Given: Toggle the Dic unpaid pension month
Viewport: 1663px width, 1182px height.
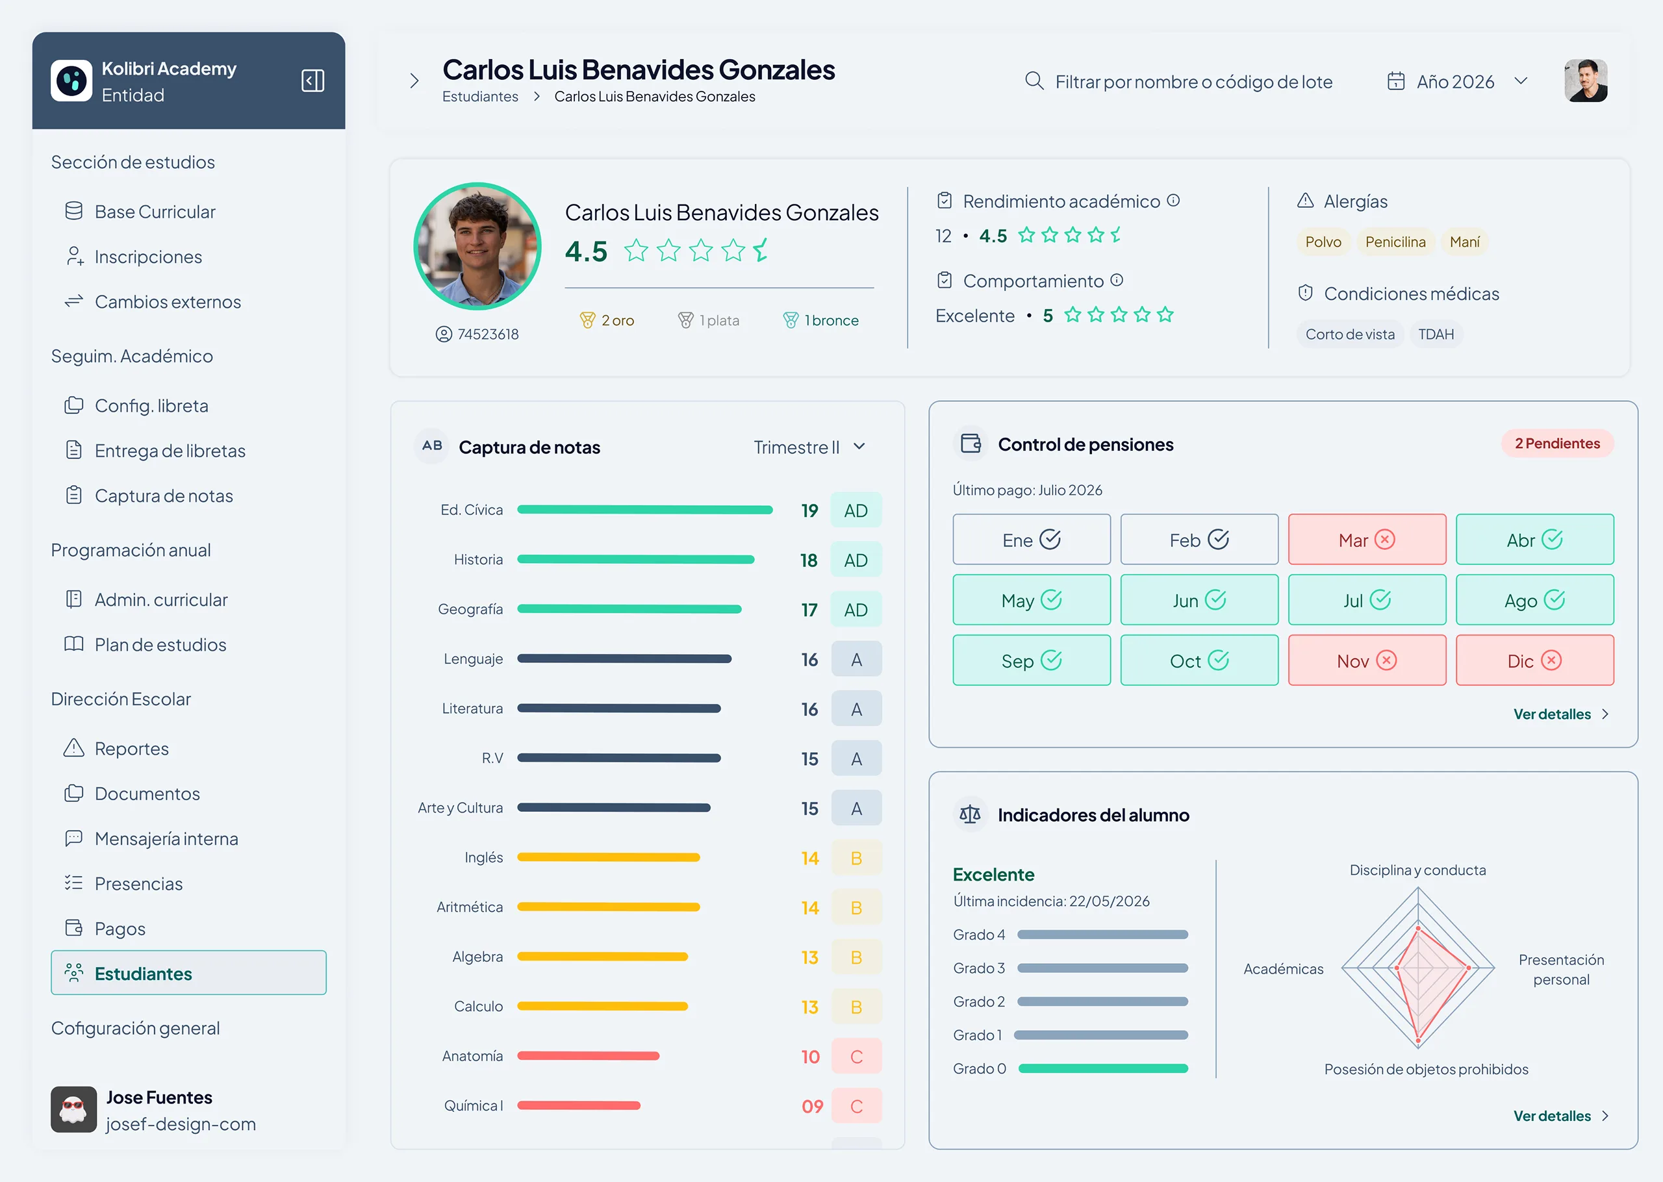Looking at the screenshot, I should pyautogui.click(x=1534, y=660).
